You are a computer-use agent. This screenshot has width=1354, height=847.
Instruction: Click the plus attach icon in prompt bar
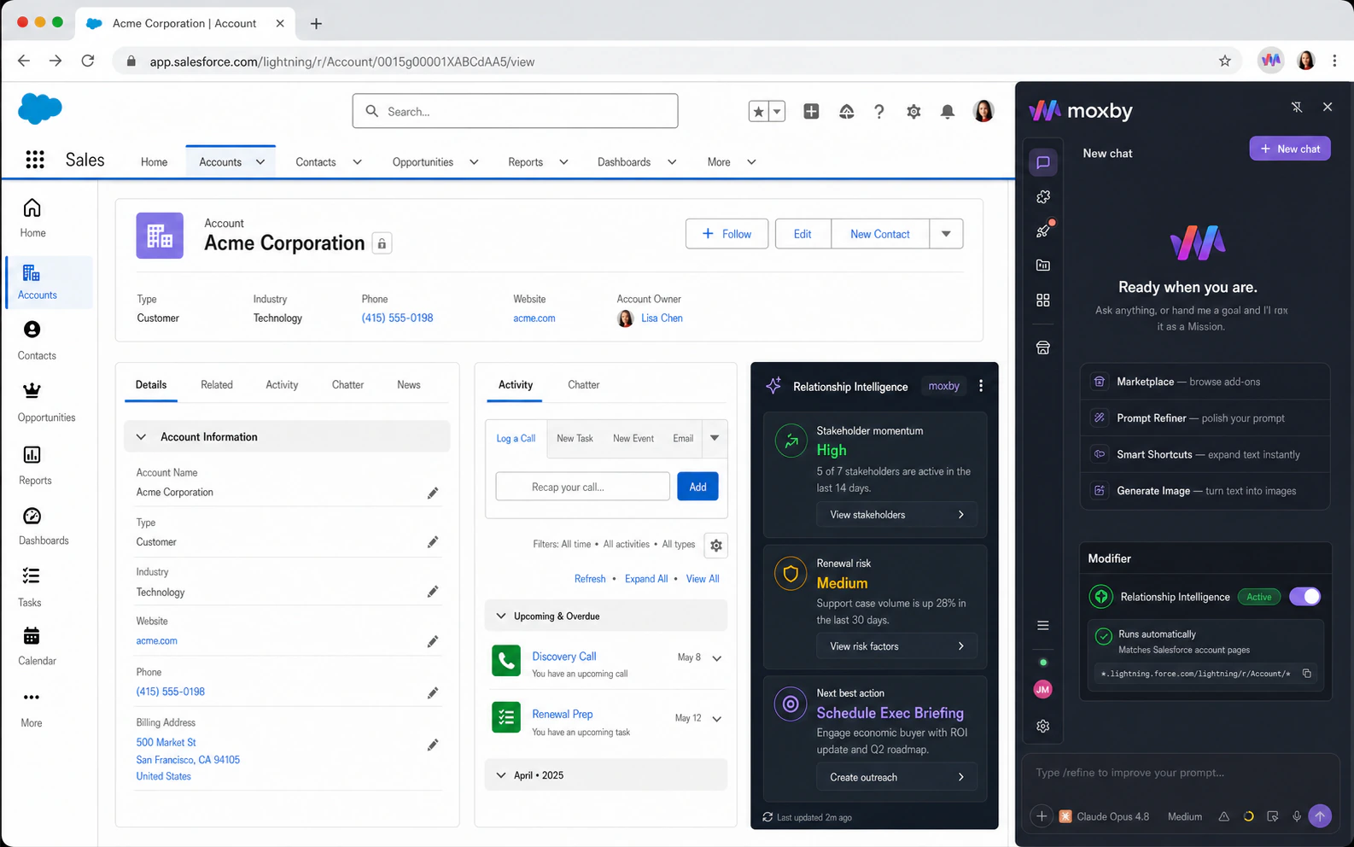(1042, 817)
